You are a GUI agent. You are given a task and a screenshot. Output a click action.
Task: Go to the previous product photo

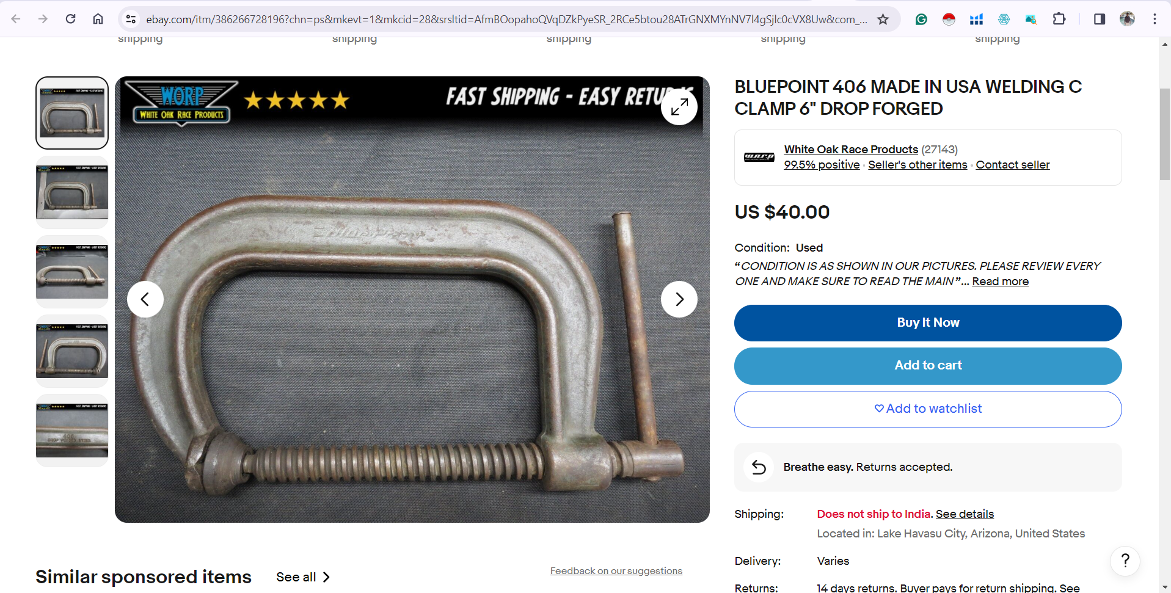pyautogui.click(x=145, y=299)
